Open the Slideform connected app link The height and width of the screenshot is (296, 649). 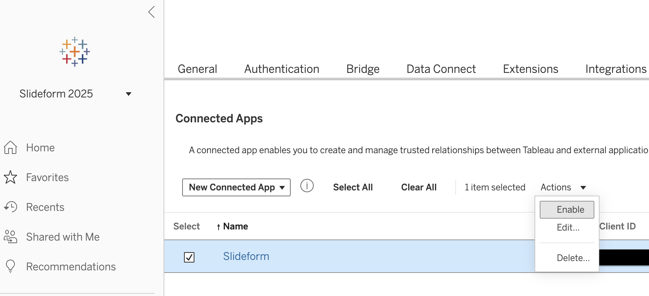(x=246, y=256)
